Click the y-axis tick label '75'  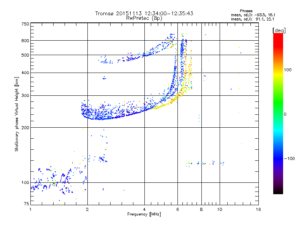27,204
